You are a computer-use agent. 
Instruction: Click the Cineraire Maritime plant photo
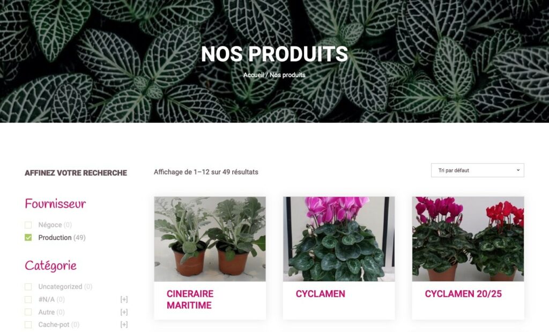click(x=210, y=239)
